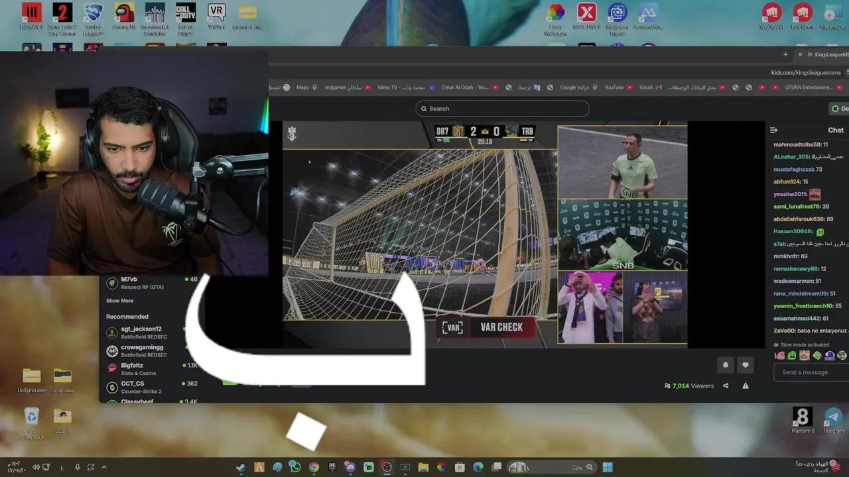This screenshot has height=477, width=849.
Task: Click the 7,014 Viewers counter
Action: [x=688, y=386]
